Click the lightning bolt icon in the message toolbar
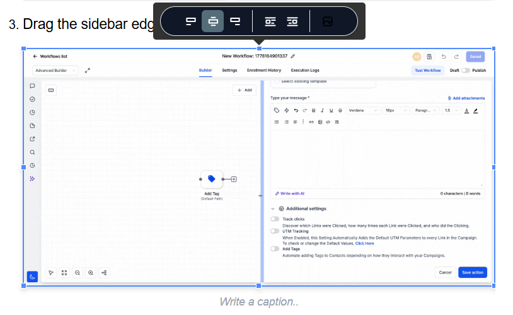 (287, 110)
